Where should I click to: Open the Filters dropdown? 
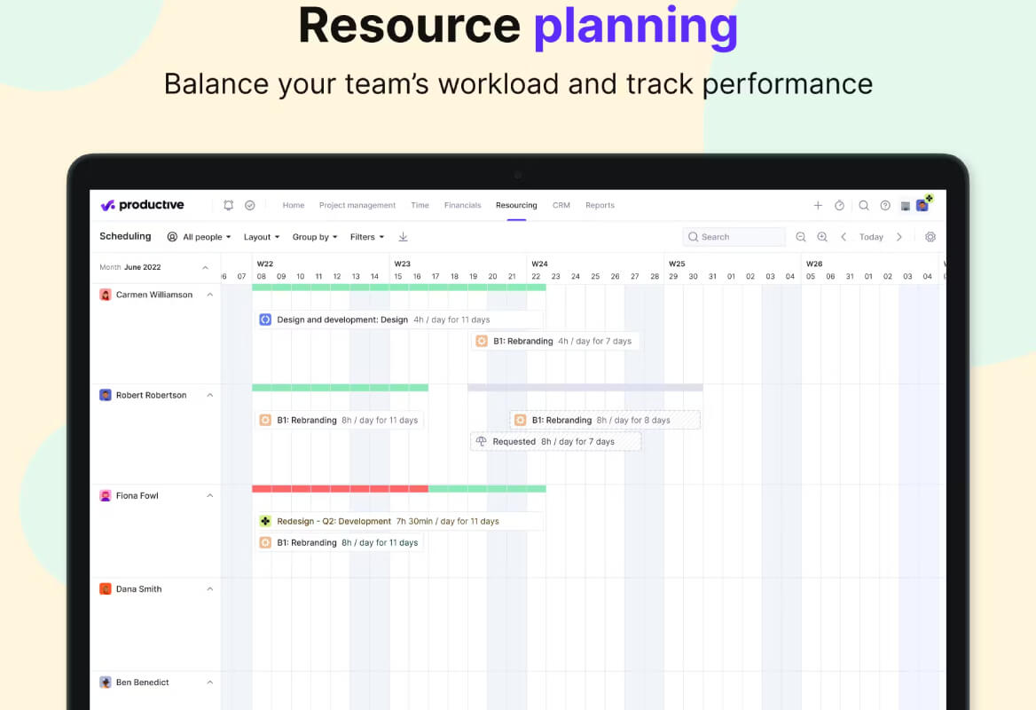click(367, 237)
